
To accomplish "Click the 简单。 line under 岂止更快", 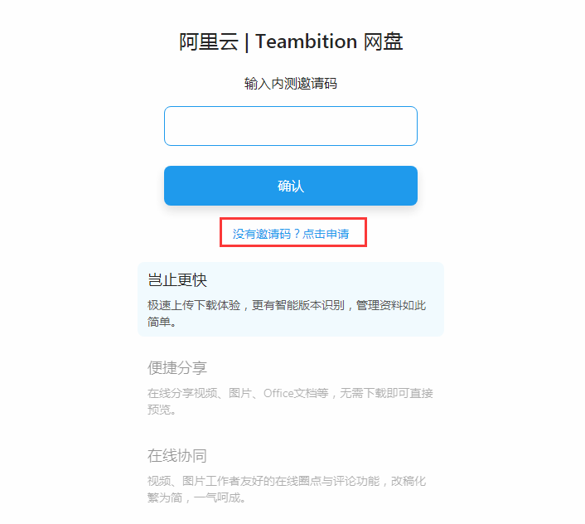I will click(x=162, y=322).
